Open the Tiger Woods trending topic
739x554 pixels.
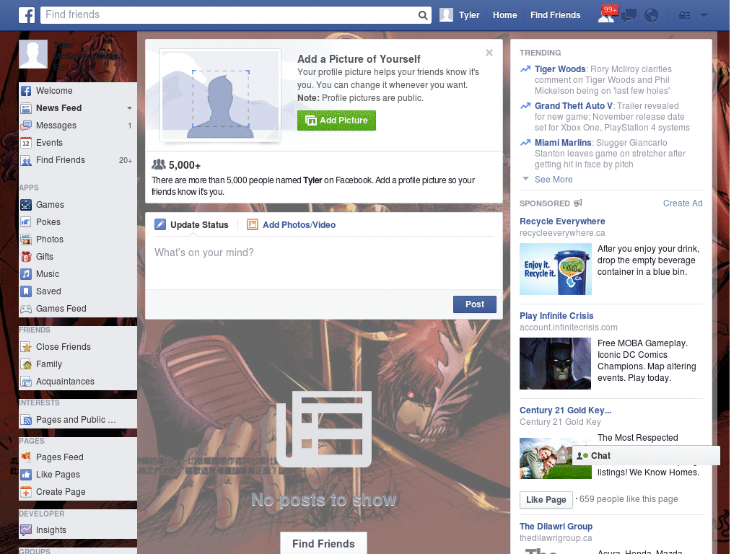point(560,69)
